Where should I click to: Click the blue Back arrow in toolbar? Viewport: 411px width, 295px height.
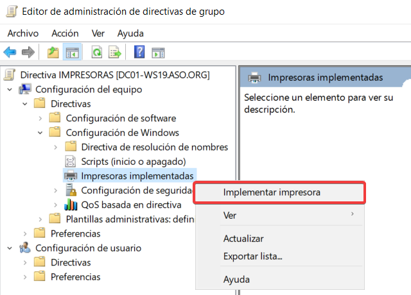pyautogui.click(x=10, y=52)
